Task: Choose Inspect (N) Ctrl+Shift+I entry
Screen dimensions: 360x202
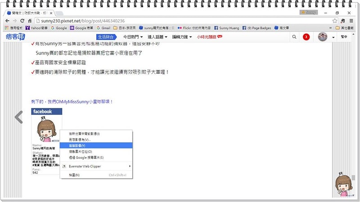Action: pyautogui.click(x=96, y=175)
